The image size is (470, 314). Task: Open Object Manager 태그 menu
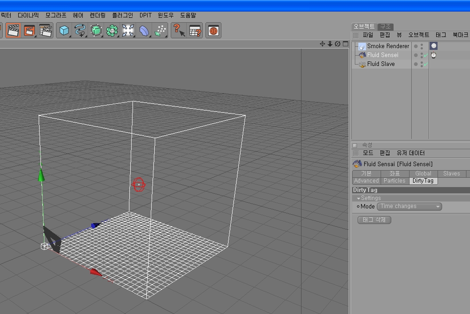(x=441, y=35)
